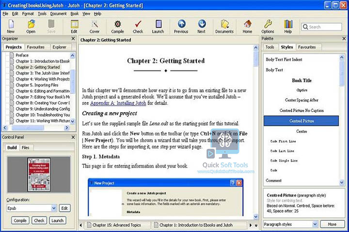
Task: Open a project with the Open icon
Action: coord(31,27)
